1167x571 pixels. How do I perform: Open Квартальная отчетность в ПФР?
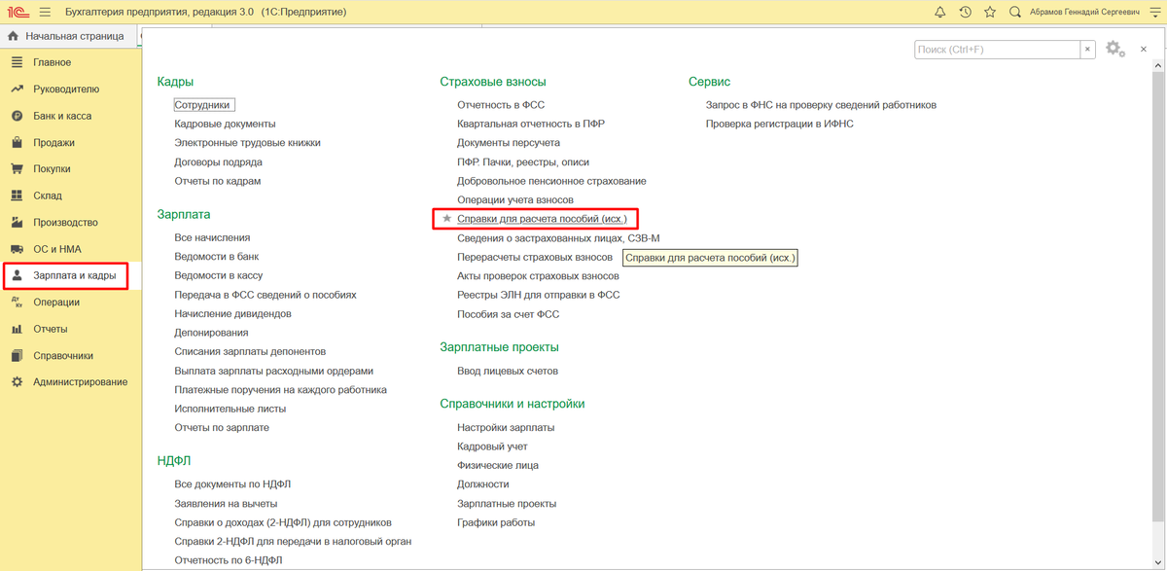[x=531, y=124]
